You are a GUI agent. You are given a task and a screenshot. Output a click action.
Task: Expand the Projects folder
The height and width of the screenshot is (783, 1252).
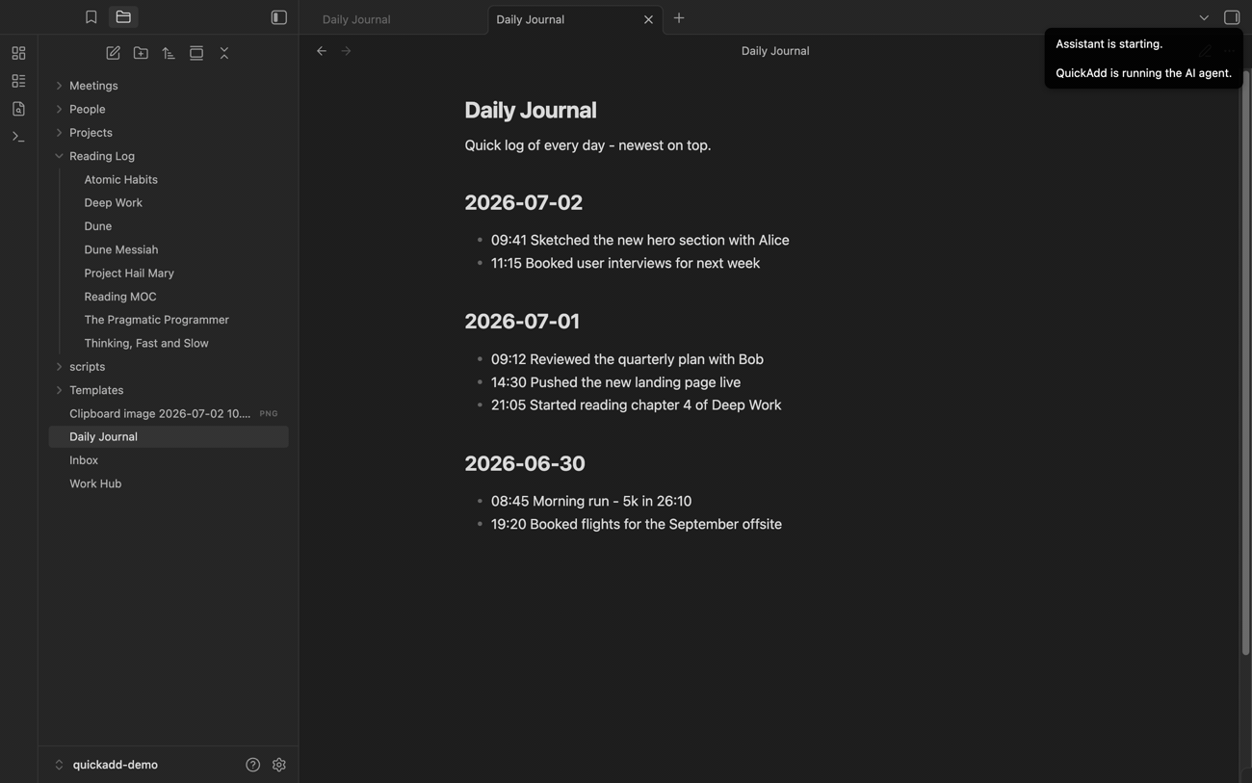pyautogui.click(x=169, y=133)
